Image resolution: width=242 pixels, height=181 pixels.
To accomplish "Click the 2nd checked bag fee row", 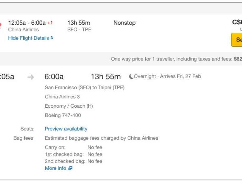I will [74, 161].
